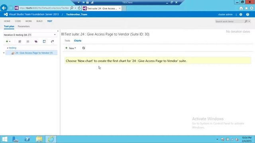Open the TFS help question mark
This screenshot has width=255, height=143.
pyautogui.click(x=247, y=14)
